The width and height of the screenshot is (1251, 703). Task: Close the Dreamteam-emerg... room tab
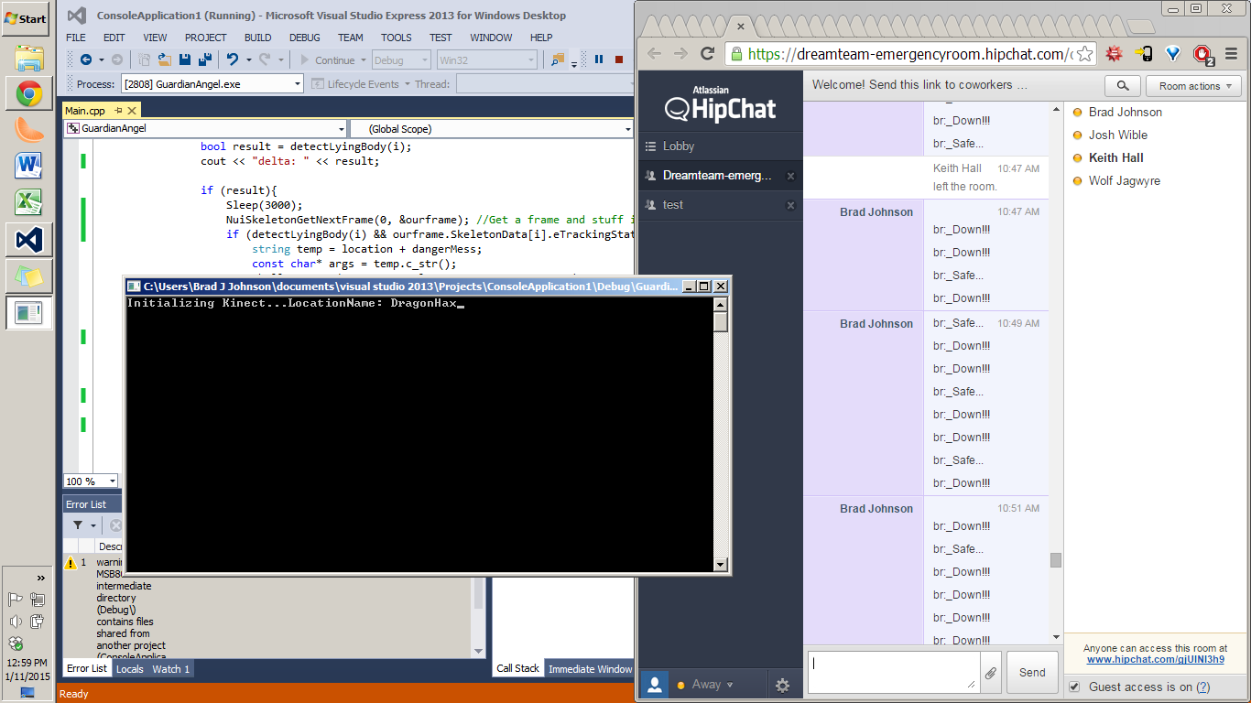point(791,176)
